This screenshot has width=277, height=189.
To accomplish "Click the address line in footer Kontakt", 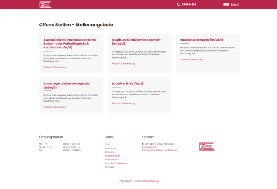I will (157, 144).
